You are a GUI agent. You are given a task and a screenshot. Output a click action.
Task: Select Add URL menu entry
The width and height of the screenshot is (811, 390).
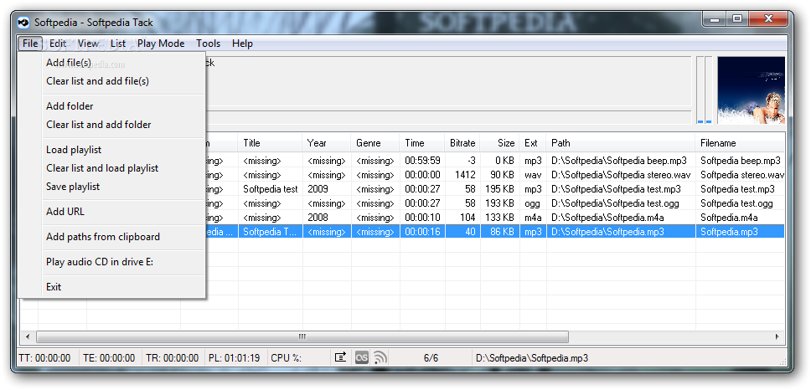(112, 211)
